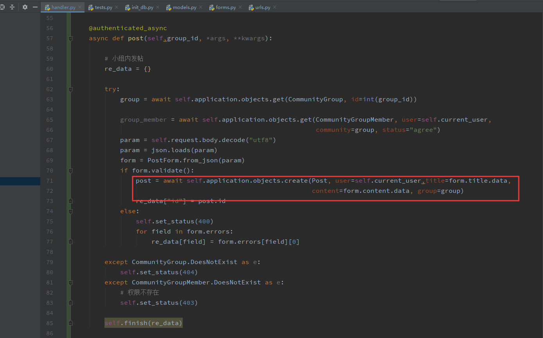Collapse the try block fold marker on line 62
The width and height of the screenshot is (543, 338).
(x=70, y=89)
